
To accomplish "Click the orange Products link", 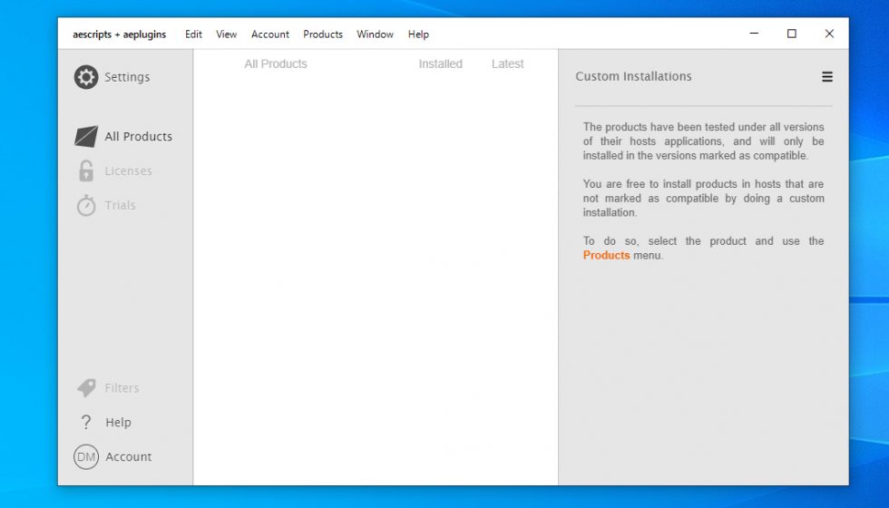I will pyautogui.click(x=606, y=256).
